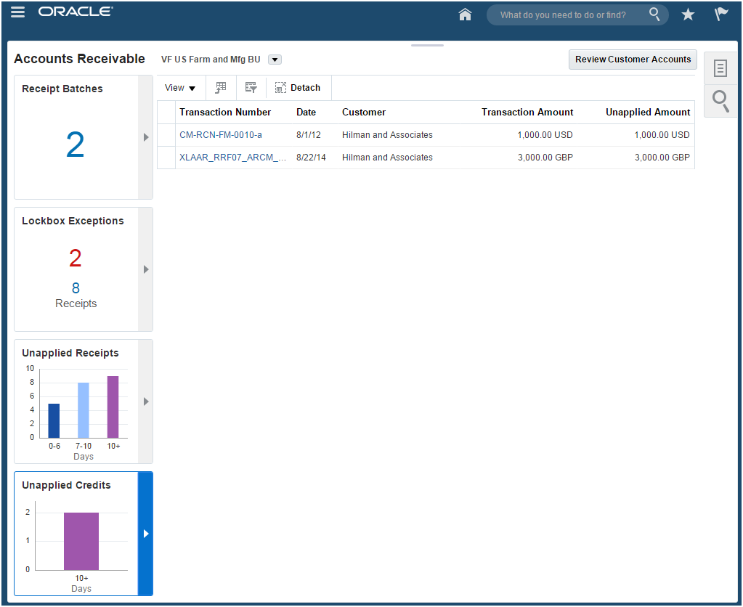
Task: Click the 8/1/12 date cell
Action: [x=309, y=135]
